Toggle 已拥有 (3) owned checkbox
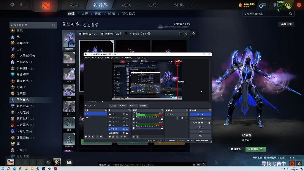Image resolution: width=304 pixels, height=171 pixels. coord(80,34)
